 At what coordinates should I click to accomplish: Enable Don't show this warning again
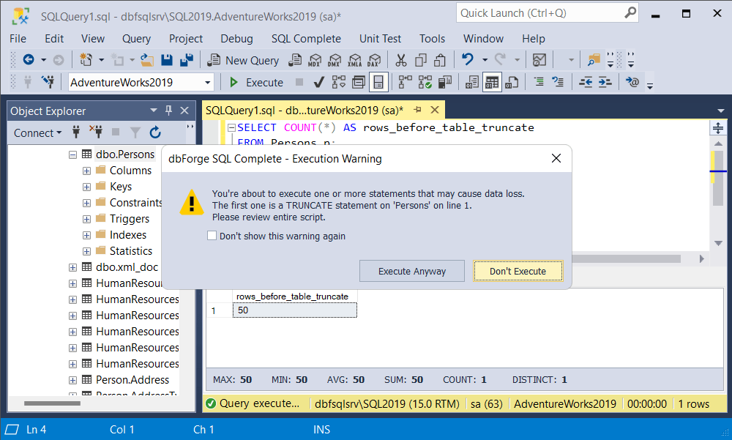coord(212,235)
